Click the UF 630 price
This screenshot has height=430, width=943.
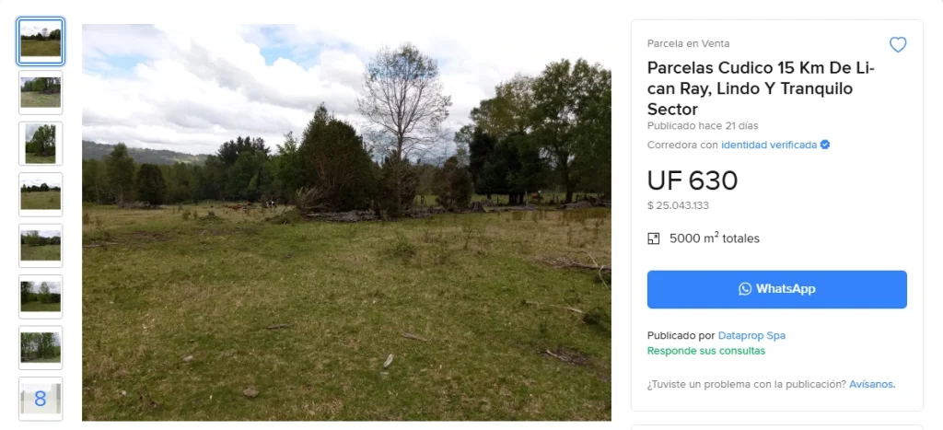point(693,180)
